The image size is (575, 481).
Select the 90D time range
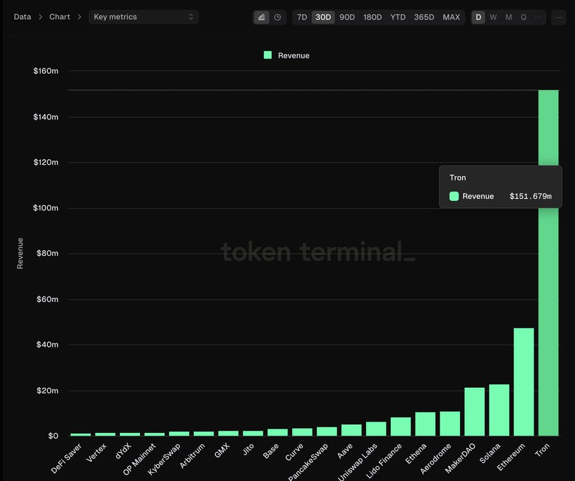coord(347,17)
